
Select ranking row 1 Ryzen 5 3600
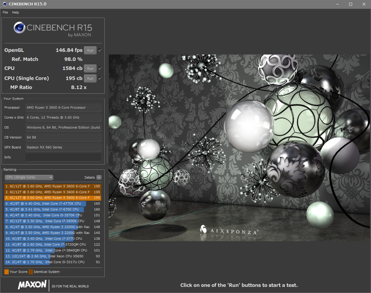[53, 186]
